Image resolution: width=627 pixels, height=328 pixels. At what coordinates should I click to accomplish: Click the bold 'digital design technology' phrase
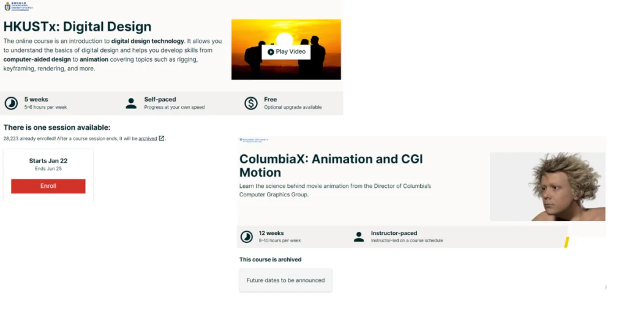tap(148, 41)
